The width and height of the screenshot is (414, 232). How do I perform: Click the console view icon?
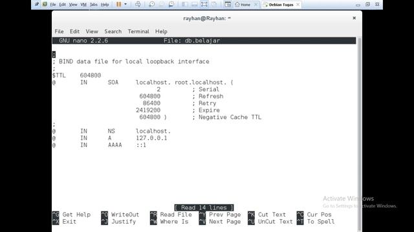(228, 5)
